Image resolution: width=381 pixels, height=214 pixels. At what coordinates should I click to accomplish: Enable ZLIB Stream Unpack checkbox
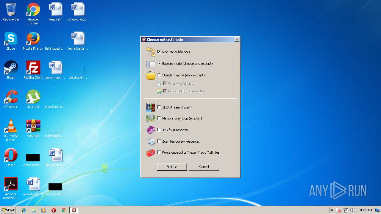[159, 107]
